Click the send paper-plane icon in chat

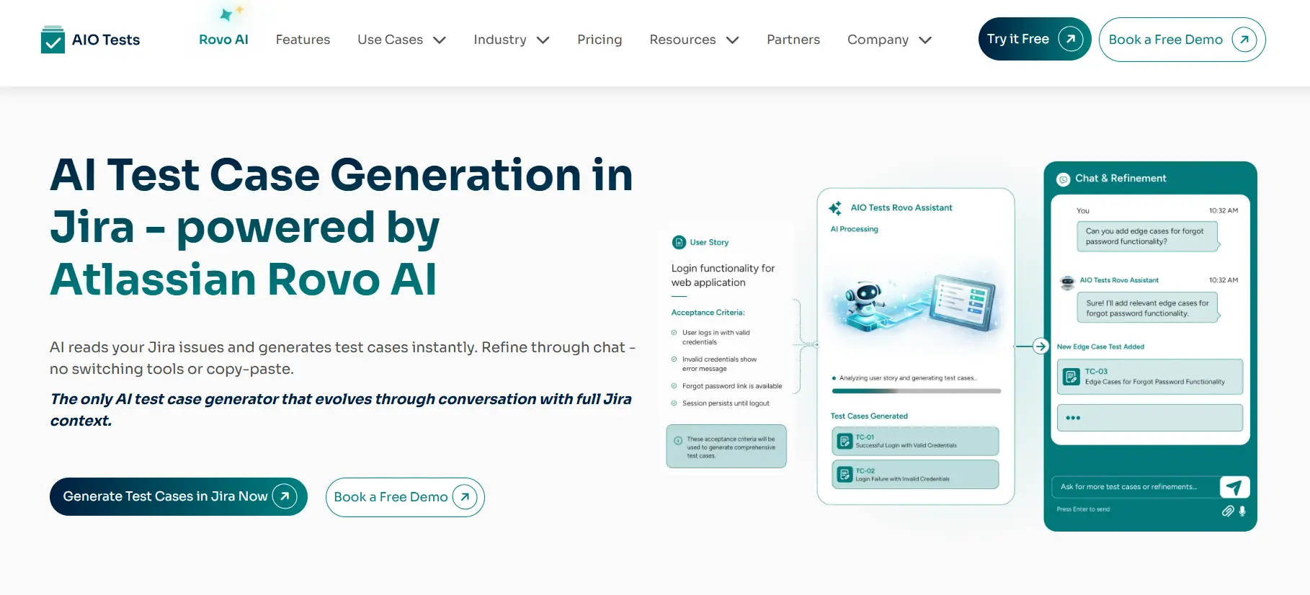[x=1234, y=488]
